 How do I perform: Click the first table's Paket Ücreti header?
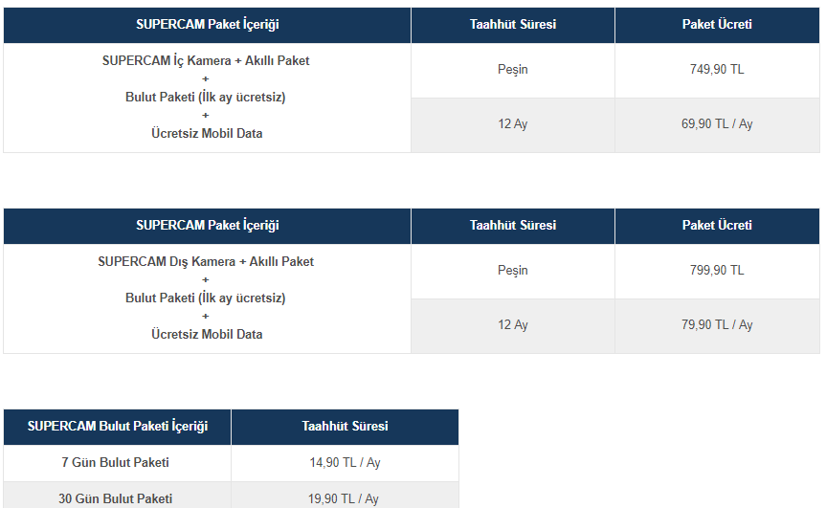717,25
